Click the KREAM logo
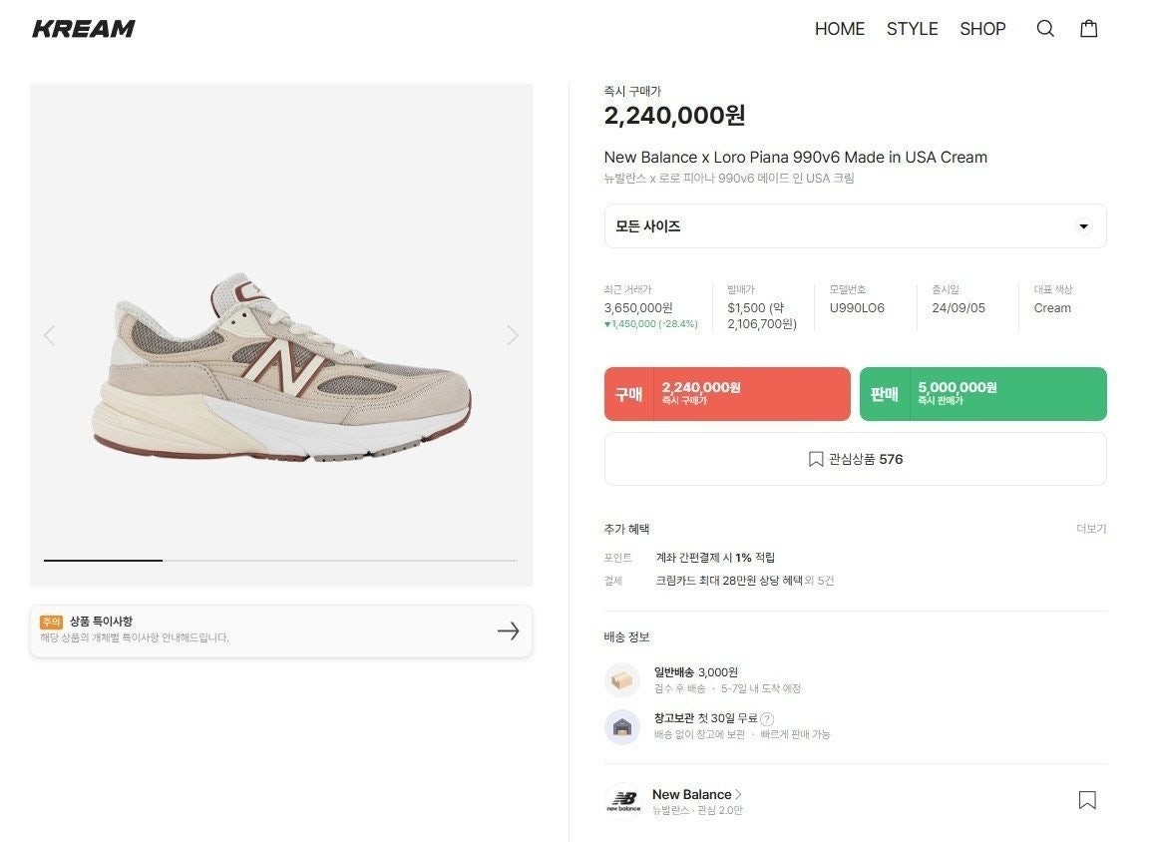The width and height of the screenshot is (1150, 842). click(85, 28)
